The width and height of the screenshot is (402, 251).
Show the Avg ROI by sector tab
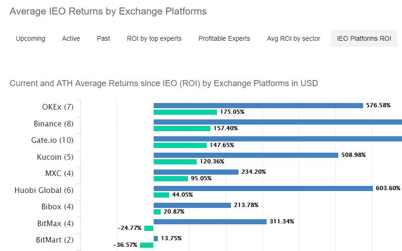[293, 38]
